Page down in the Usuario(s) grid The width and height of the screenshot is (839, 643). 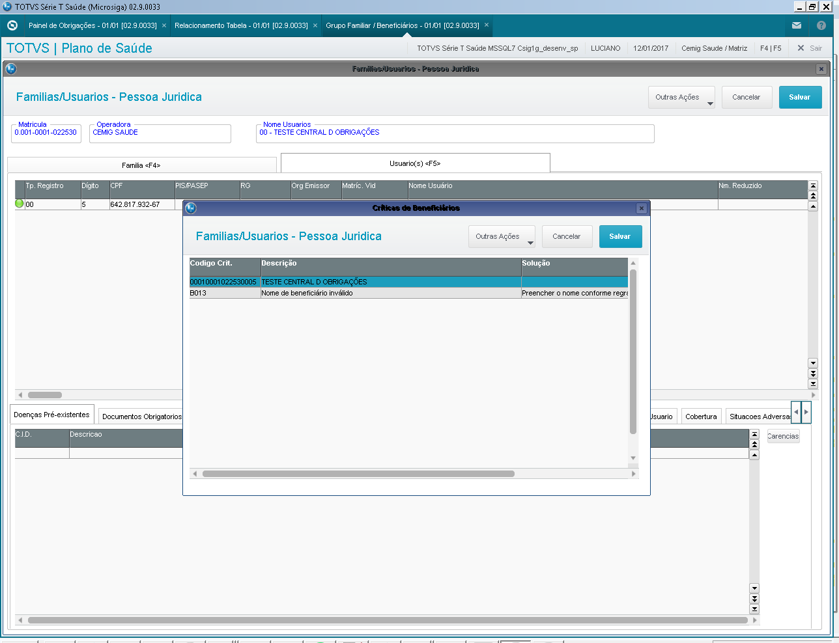[813, 374]
